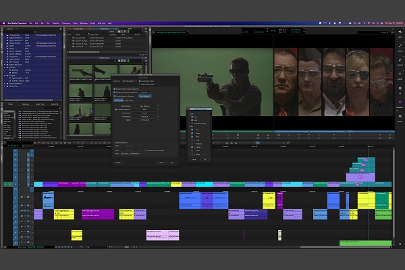Click green icon in Sequences bin toolbar
The image size is (405, 270).
click(x=128, y=32)
